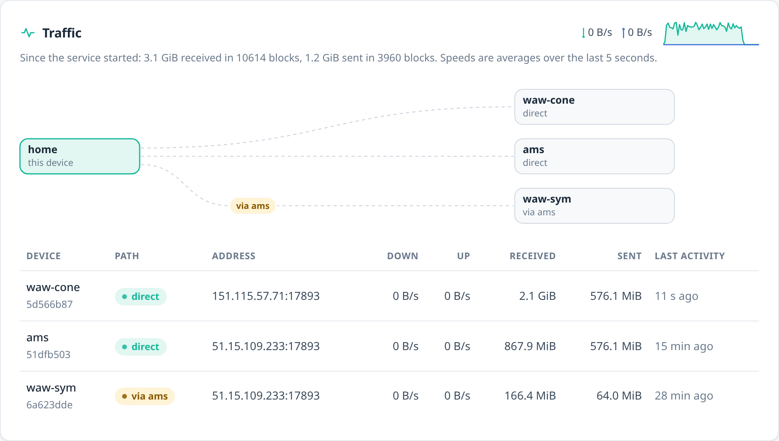Viewport: 779px width, 441px height.
Task: Click the via ams badge in waw-sym row
Action: pos(145,396)
